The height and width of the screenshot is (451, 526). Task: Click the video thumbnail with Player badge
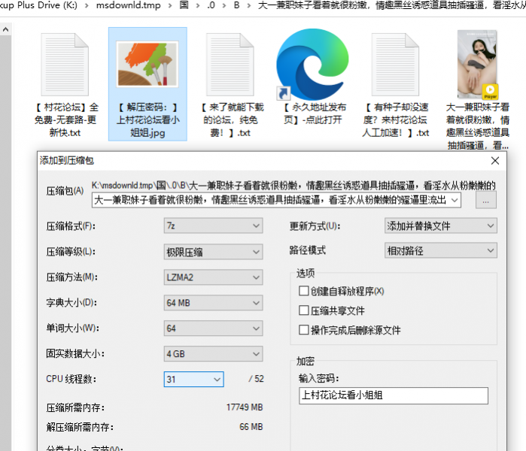pos(477,65)
